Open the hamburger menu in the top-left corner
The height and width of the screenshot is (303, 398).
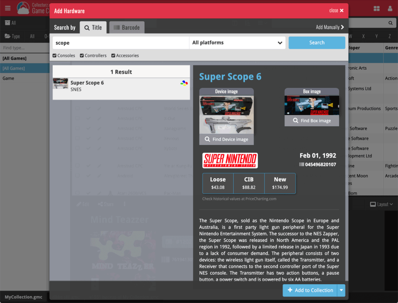[8, 8]
